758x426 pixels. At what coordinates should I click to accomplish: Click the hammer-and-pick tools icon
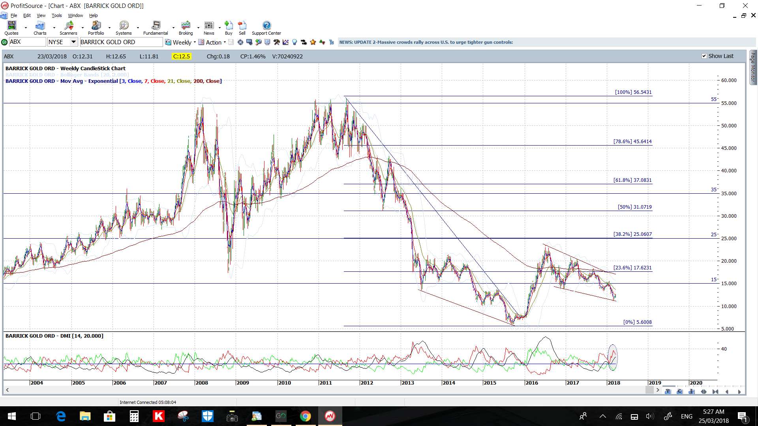[276, 42]
